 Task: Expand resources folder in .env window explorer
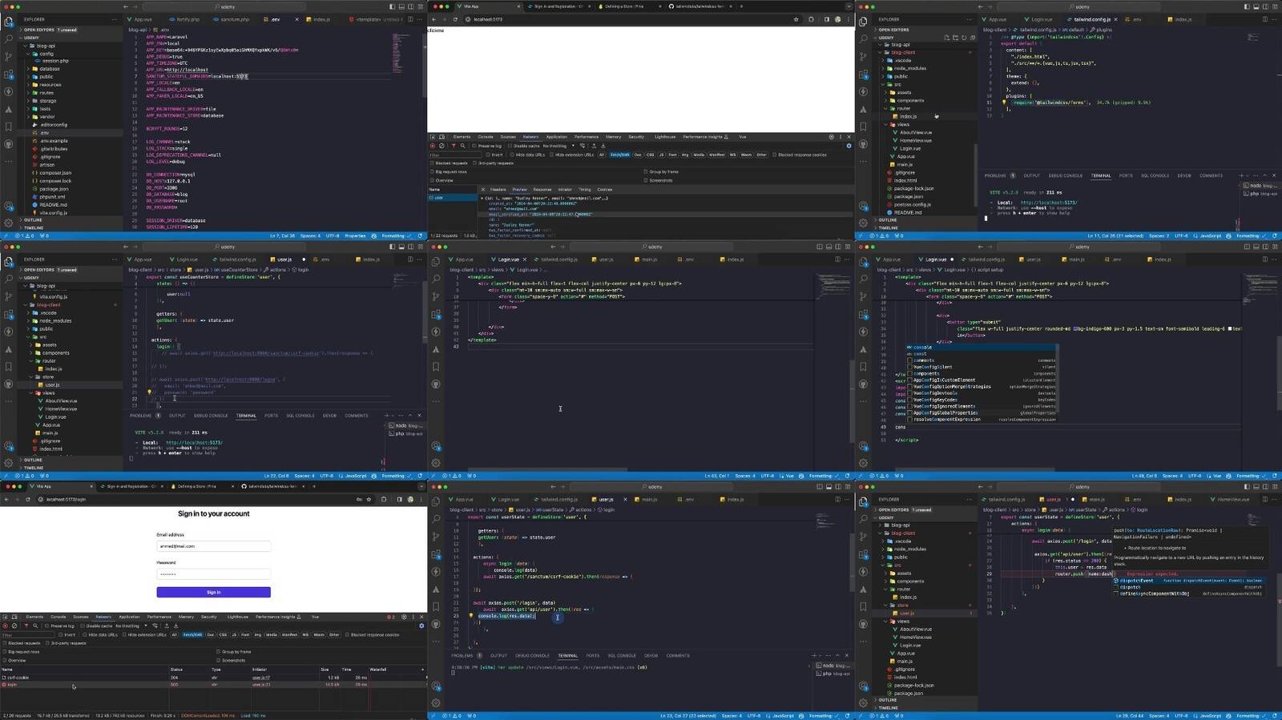[28, 85]
